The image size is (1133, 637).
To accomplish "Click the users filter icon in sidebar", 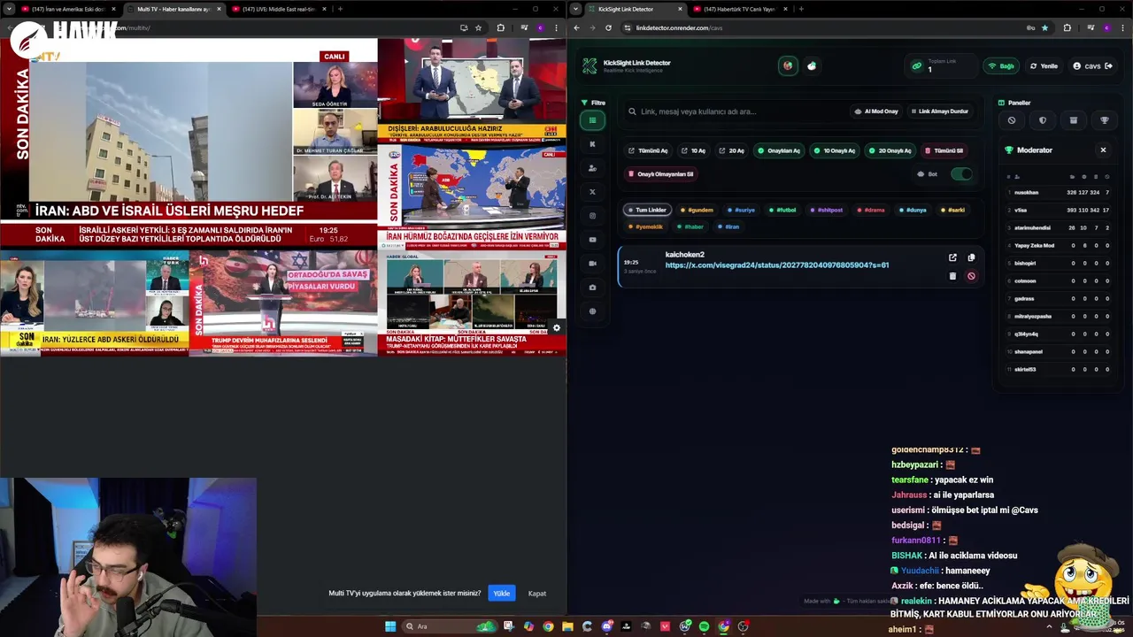I will tap(592, 168).
